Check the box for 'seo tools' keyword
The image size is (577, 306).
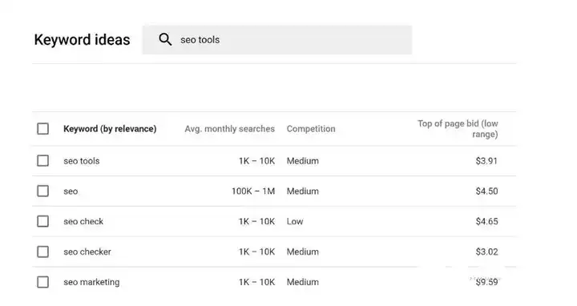point(43,161)
